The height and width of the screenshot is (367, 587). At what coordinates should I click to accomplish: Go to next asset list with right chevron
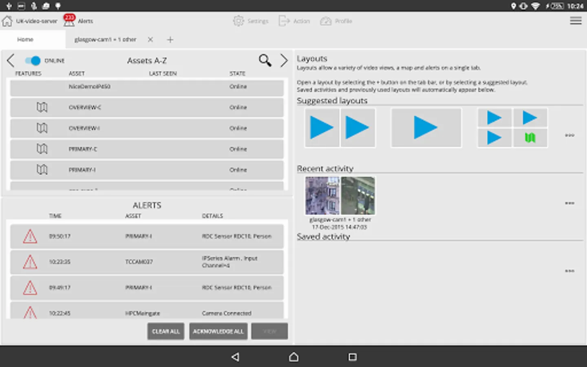[x=284, y=60]
